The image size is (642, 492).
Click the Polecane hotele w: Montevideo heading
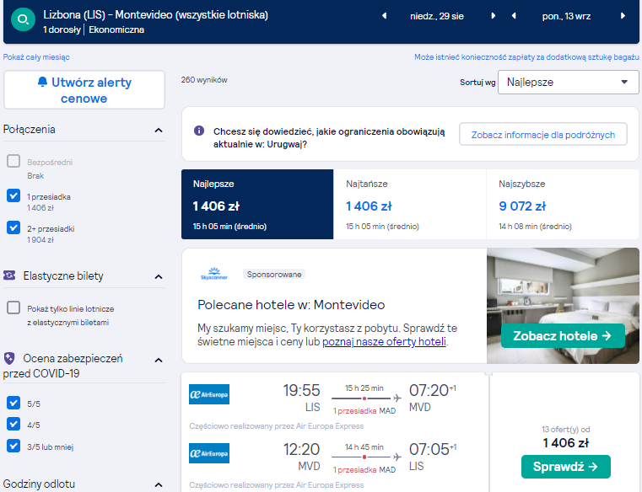click(291, 305)
